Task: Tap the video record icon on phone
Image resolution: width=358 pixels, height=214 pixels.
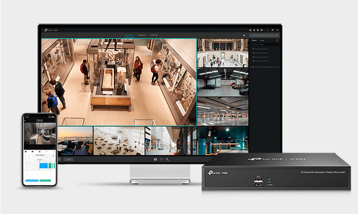Action: tap(33, 151)
